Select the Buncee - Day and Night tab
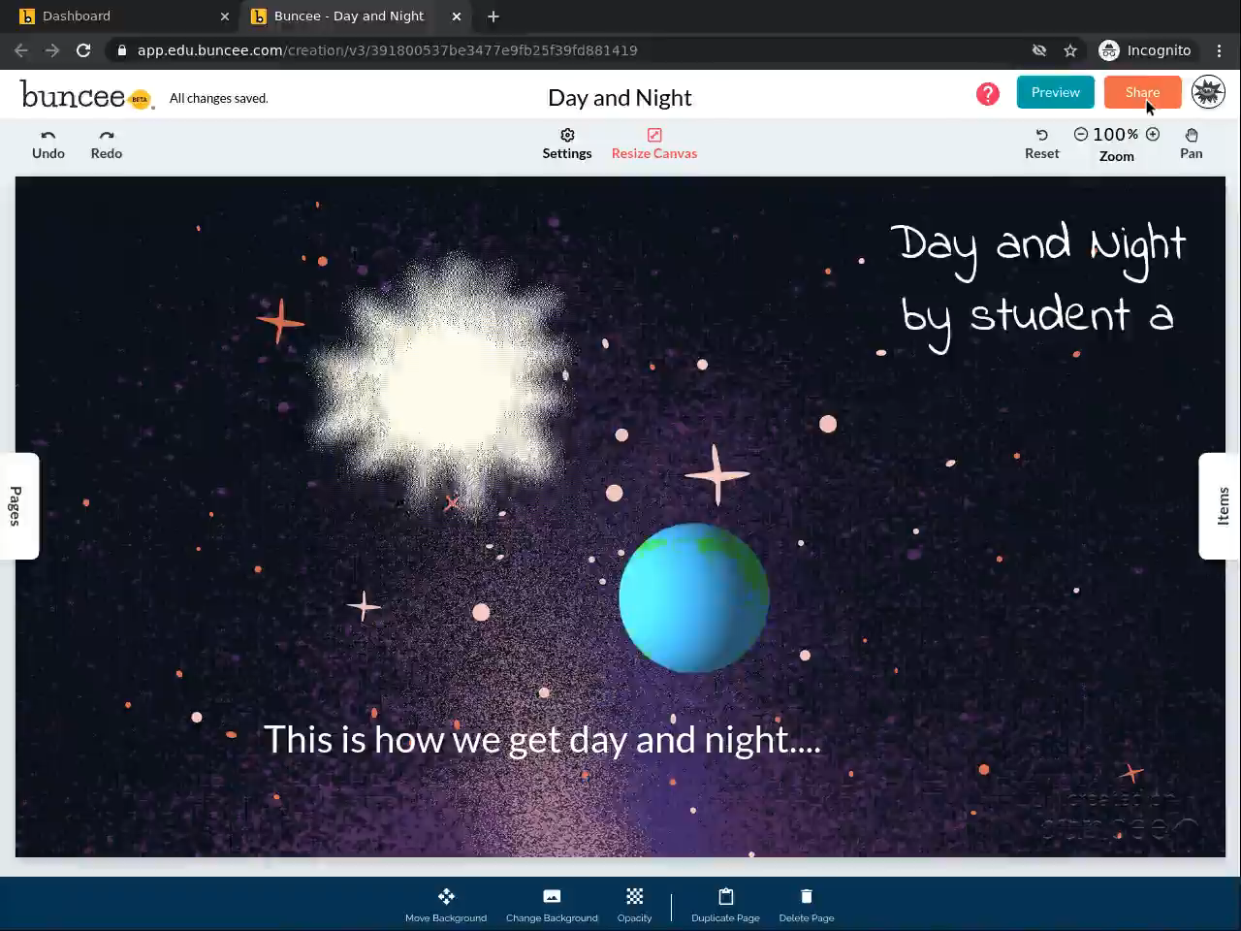1241x931 pixels. point(355,16)
